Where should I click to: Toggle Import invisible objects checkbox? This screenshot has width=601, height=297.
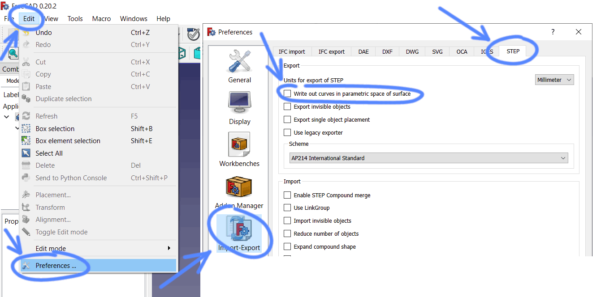pos(287,221)
